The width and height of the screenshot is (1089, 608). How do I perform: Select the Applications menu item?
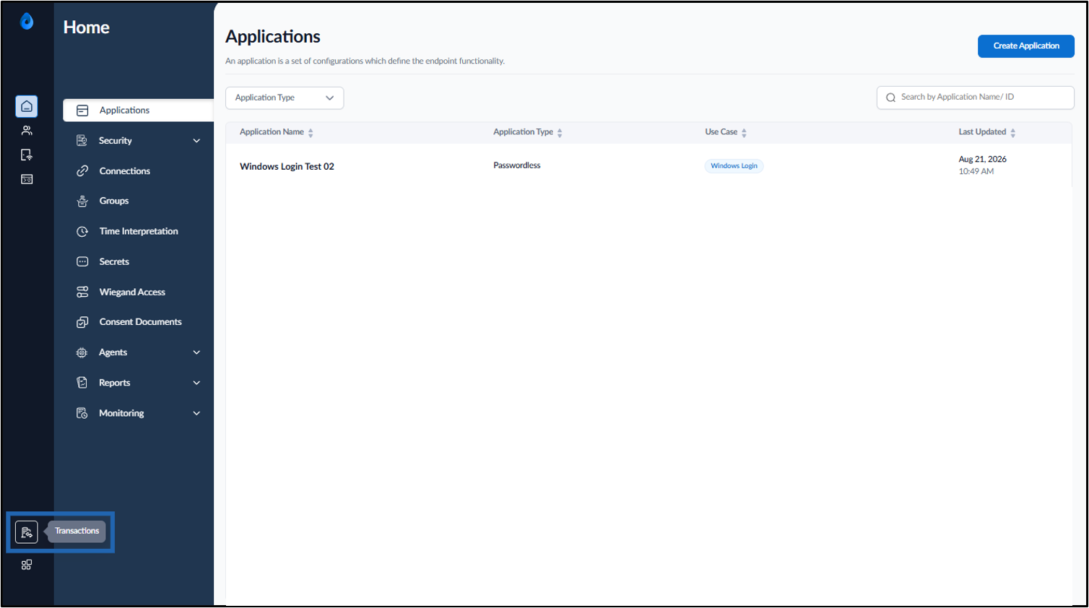pyautogui.click(x=138, y=110)
